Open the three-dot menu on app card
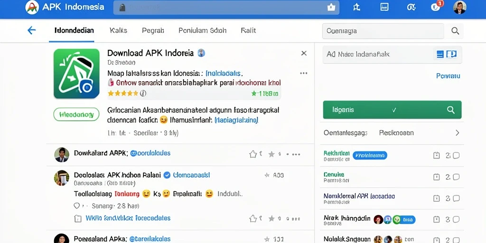Viewport: 486px width, 243px height. coord(304,73)
